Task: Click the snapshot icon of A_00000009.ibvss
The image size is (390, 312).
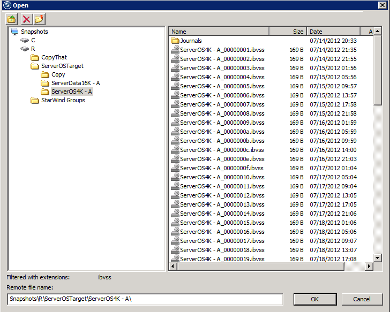Action: click(175, 122)
